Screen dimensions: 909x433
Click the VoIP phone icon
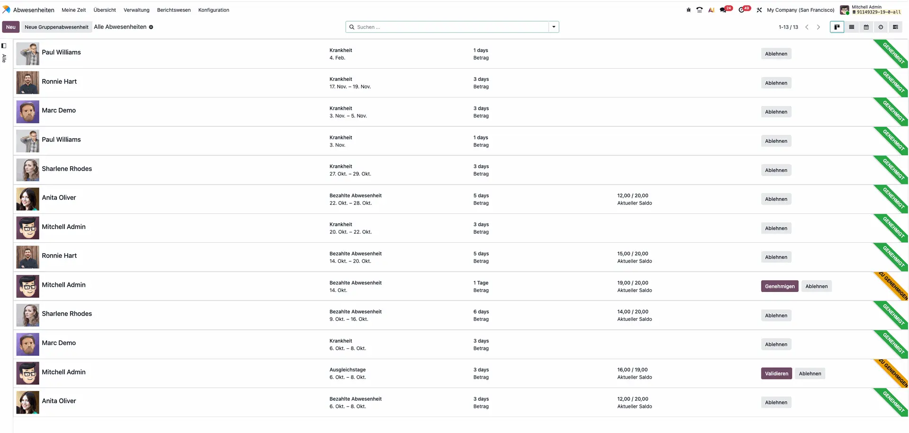click(x=699, y=10)
